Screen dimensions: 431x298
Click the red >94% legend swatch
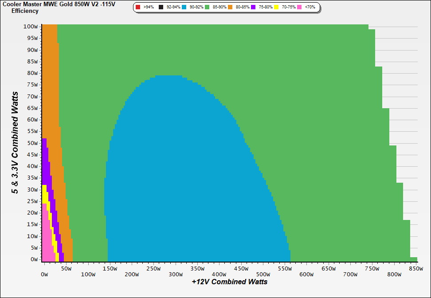138,8
